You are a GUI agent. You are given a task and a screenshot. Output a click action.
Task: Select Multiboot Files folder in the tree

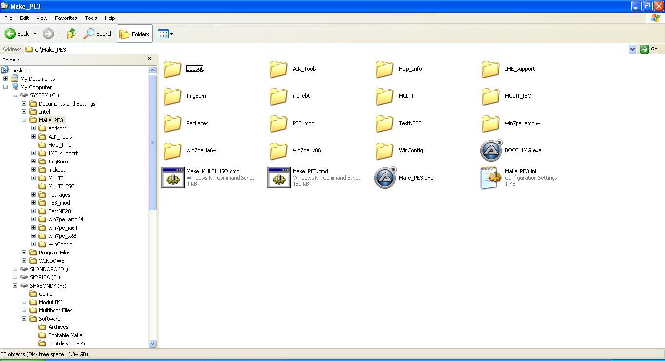tap(55, 310)
